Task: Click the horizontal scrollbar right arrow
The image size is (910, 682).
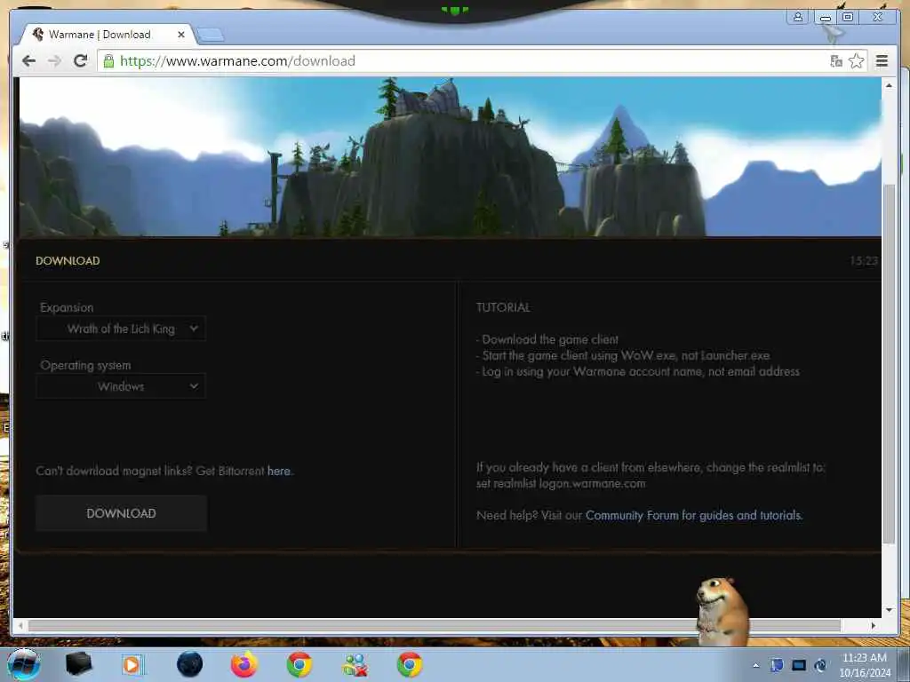Action: [x=873, y=625]
